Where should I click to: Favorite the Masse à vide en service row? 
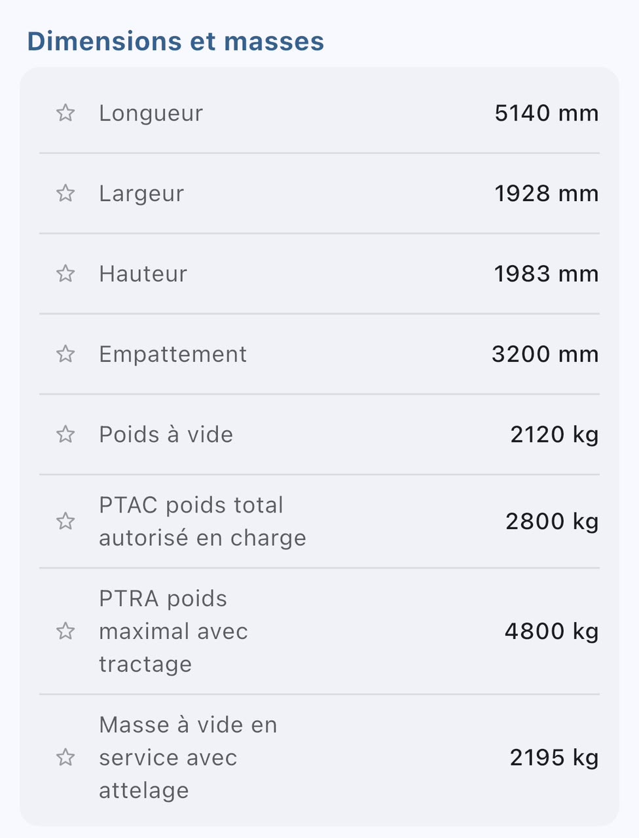tap(65, 757)
